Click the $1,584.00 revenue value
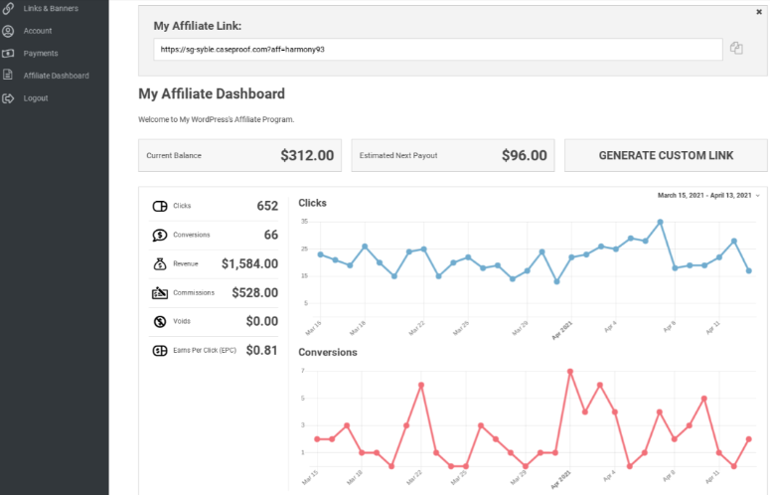The height and width of the screenshot is (495, 770). point(249,263)
